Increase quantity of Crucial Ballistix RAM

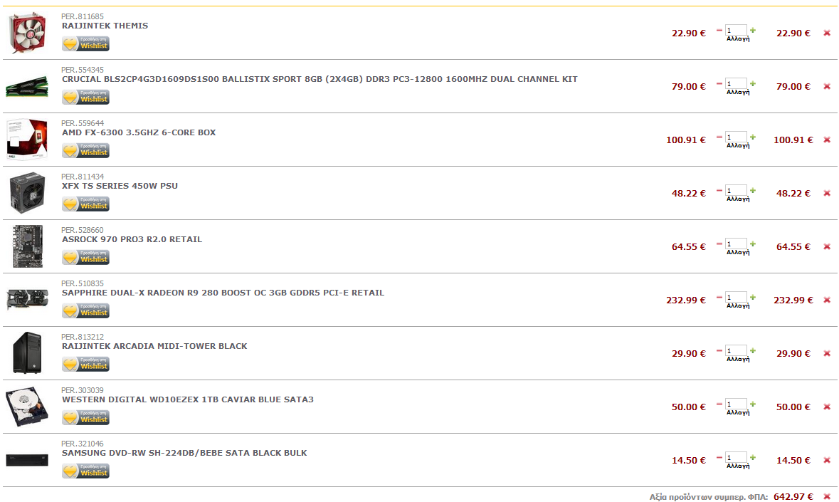[753, 84]
